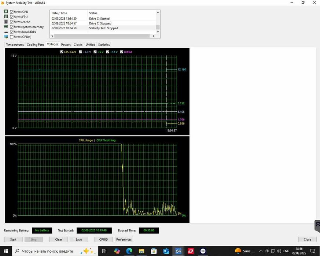Click the Stress cache icon
The image size is (320, 256).
coord(6,22)
